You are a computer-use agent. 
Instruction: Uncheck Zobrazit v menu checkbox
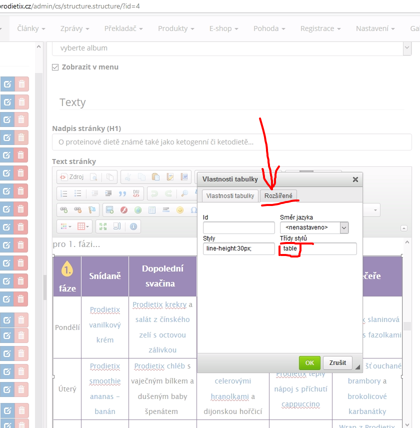55,67
